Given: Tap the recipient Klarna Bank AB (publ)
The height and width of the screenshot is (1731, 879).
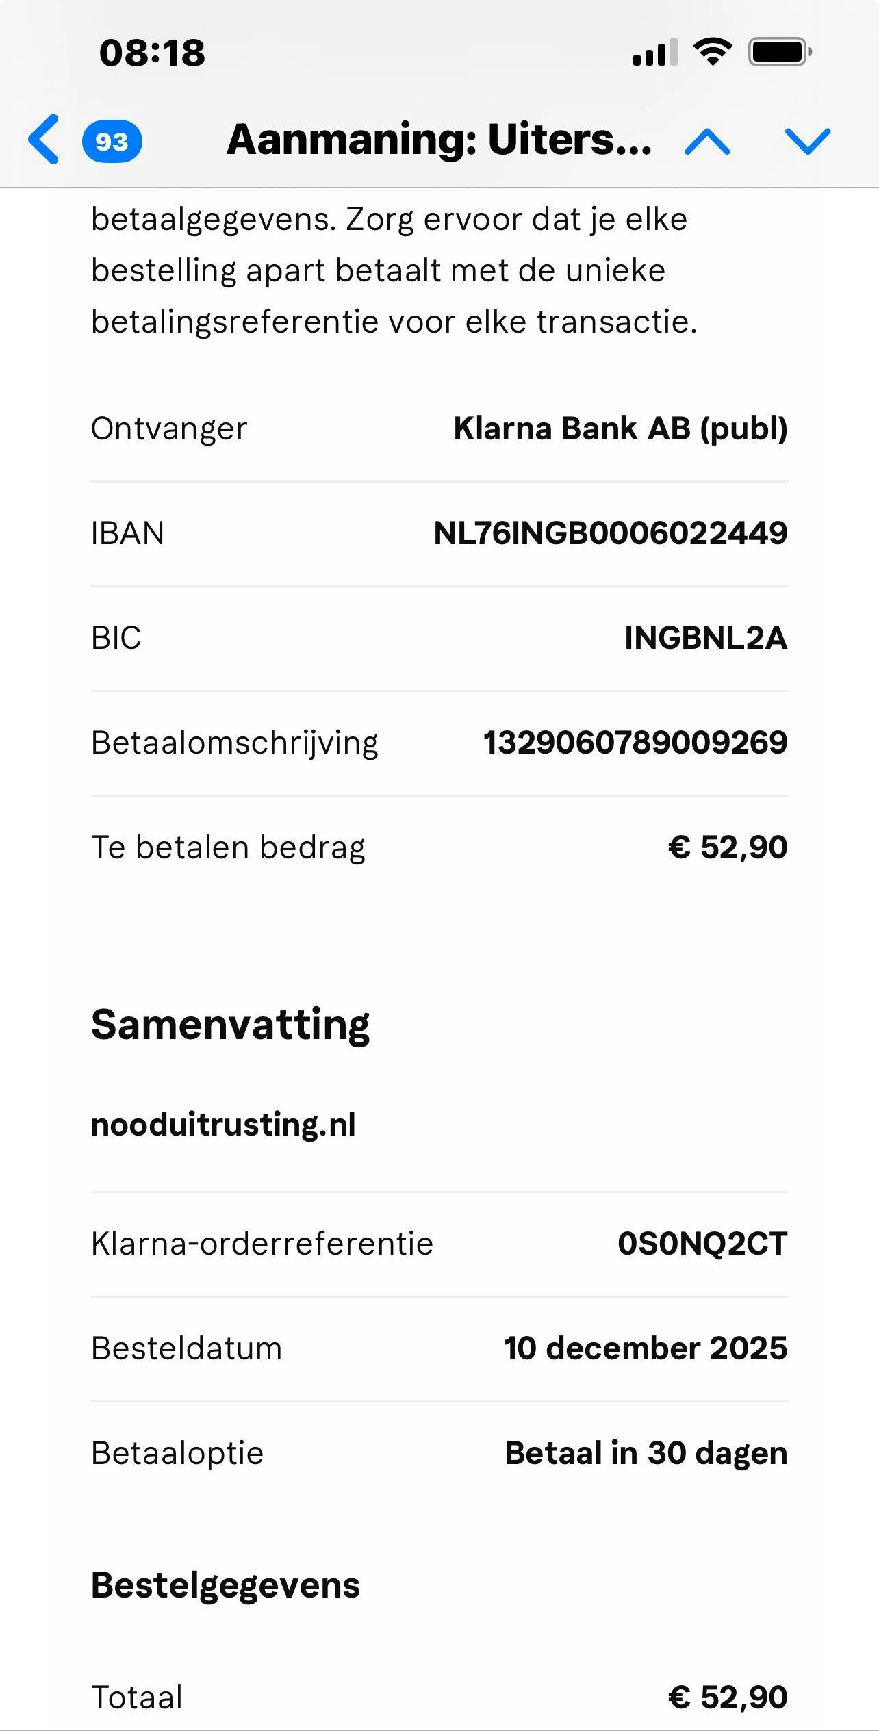Looking at the screenshot, I should [x=620, y=428].
